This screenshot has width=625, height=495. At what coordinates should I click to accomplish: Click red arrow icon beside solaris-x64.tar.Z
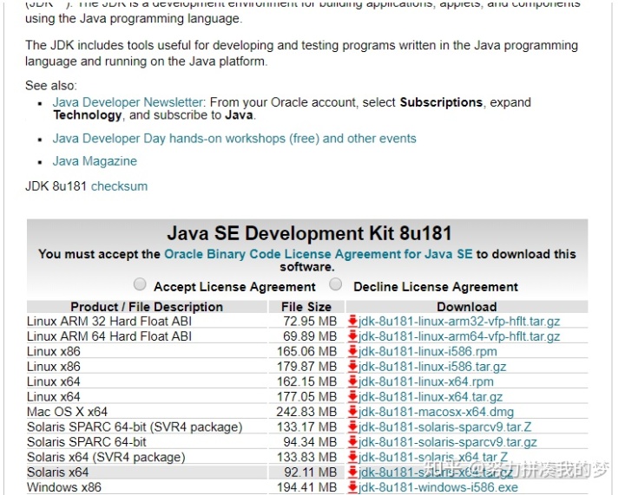pos(352,457)
